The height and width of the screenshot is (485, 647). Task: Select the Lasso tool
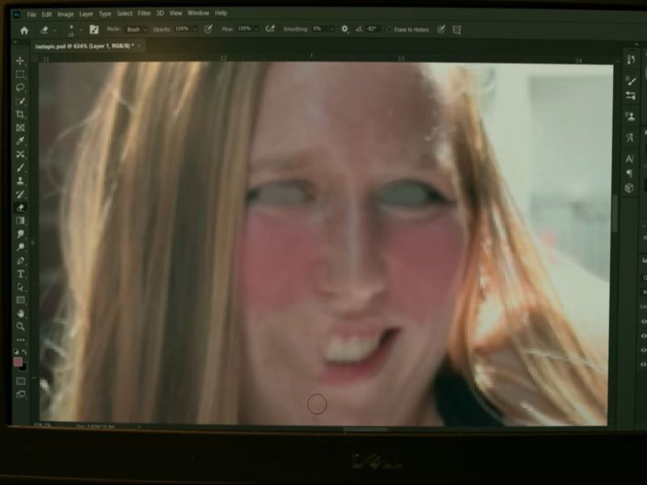tap(21, 87)
